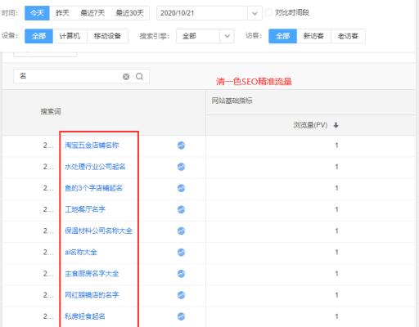Open search term ai名称大全

pos(81,252)
